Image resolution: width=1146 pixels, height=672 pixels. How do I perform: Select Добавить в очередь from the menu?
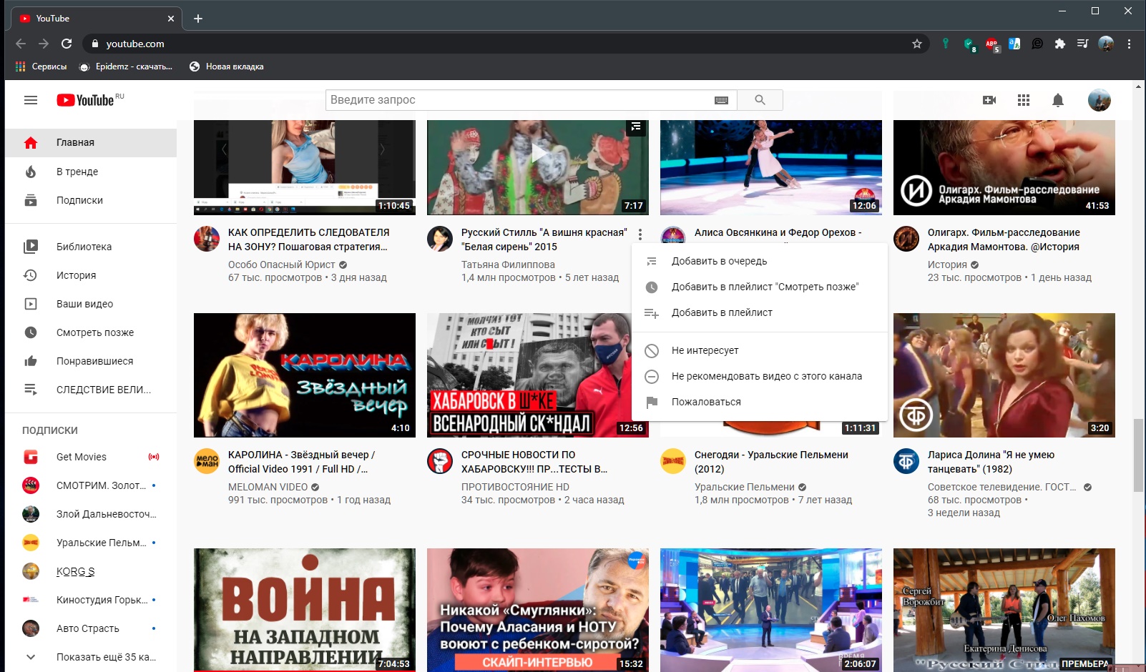[x=760, y=262]
